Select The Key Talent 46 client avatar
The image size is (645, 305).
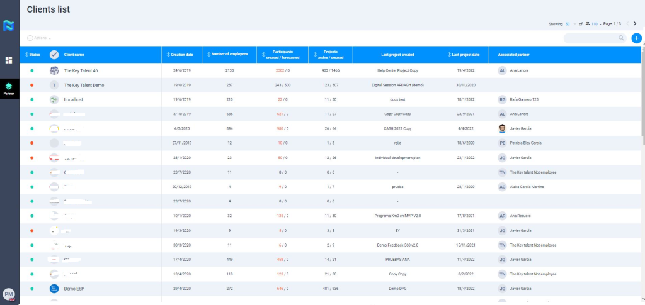pos(54,70)
